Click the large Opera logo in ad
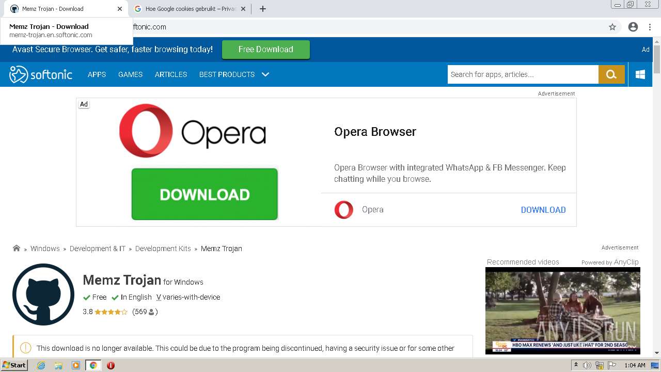Image resolution: width=661 pixels, height=372 pixels. (193, 131)
